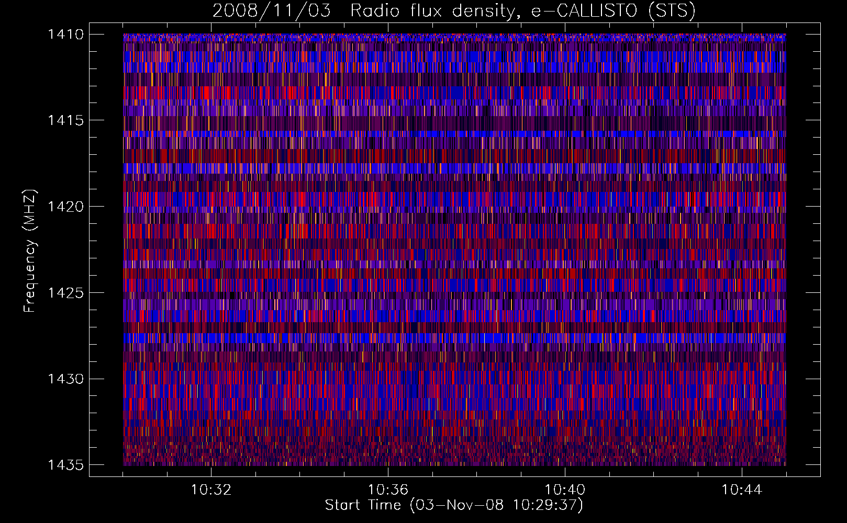
Task: Click the 1430 frequency tick label
Action: [65, 379]
